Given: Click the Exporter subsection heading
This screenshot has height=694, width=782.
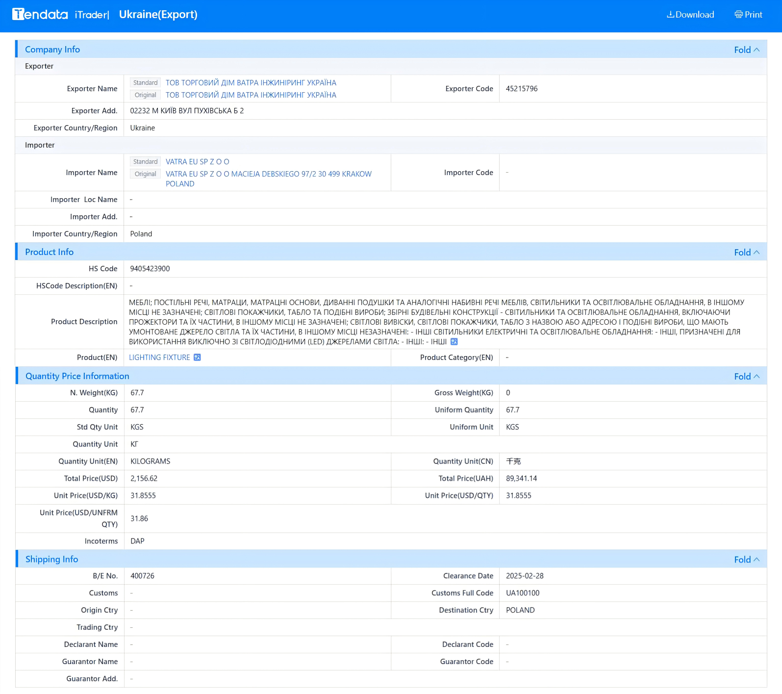Looking at the screenshot, I should 39,66.
